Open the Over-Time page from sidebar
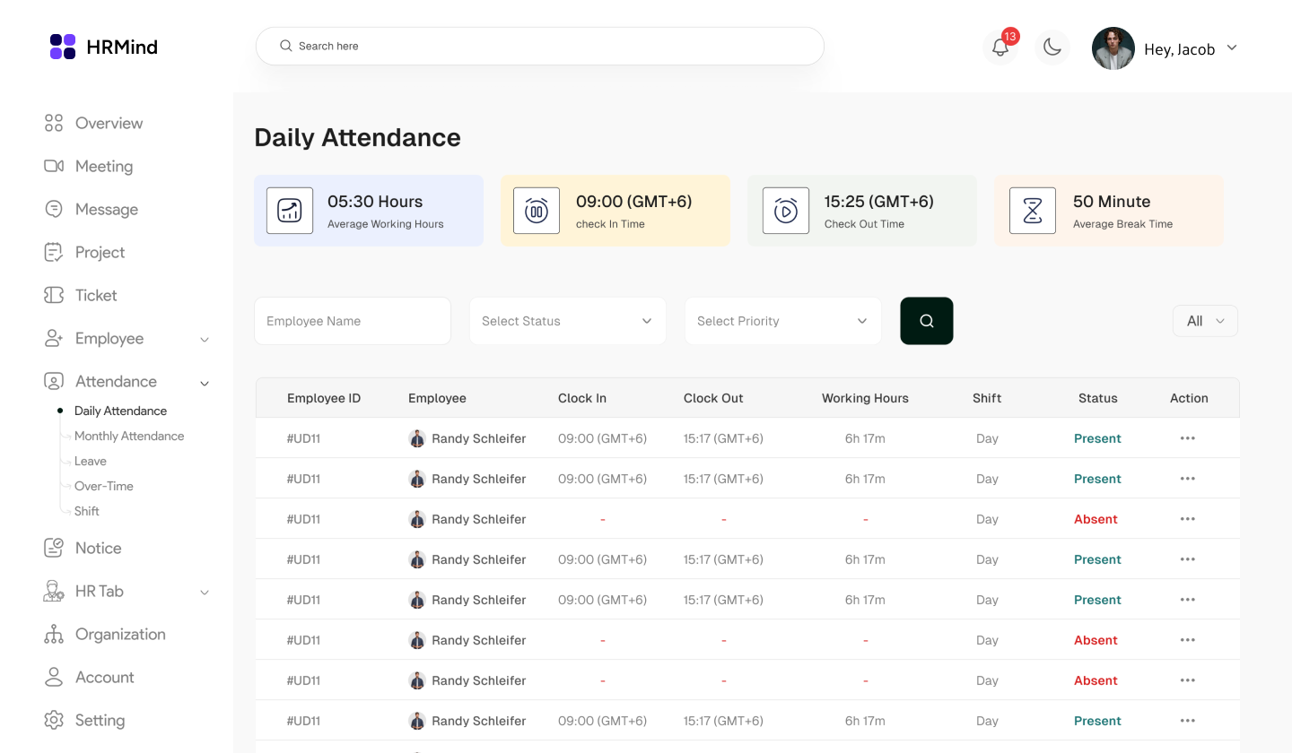The image size is (1292, 753). [x=105, y=486]
